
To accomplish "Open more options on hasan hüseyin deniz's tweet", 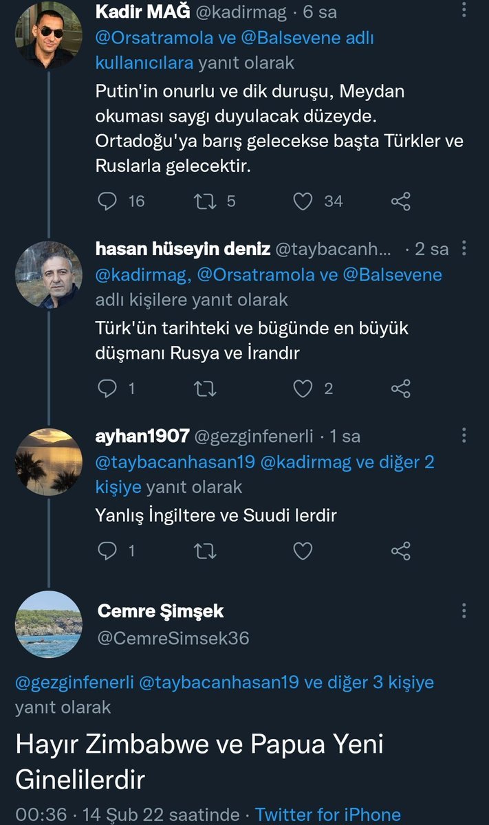I will point(465,248).
